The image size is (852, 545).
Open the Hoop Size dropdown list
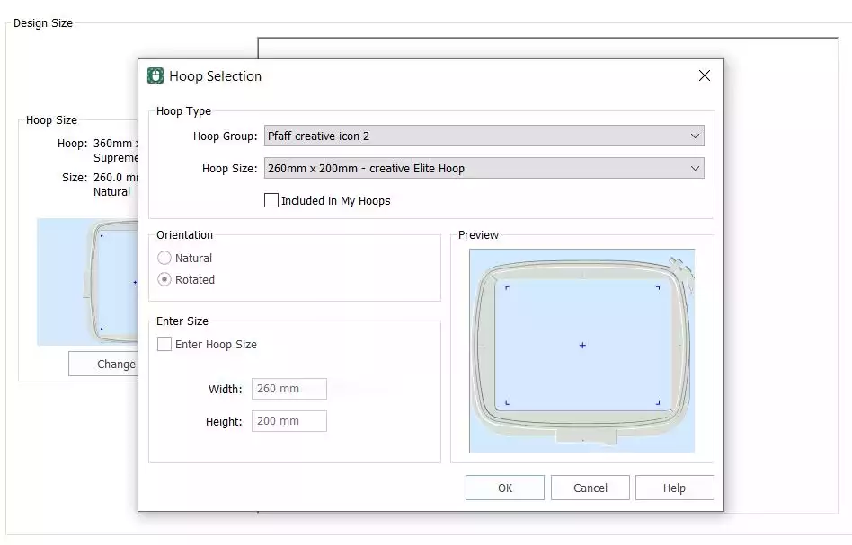point(484,168)
